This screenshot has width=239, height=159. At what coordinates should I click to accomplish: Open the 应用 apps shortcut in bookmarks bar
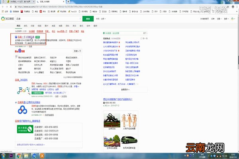point(5,12)
